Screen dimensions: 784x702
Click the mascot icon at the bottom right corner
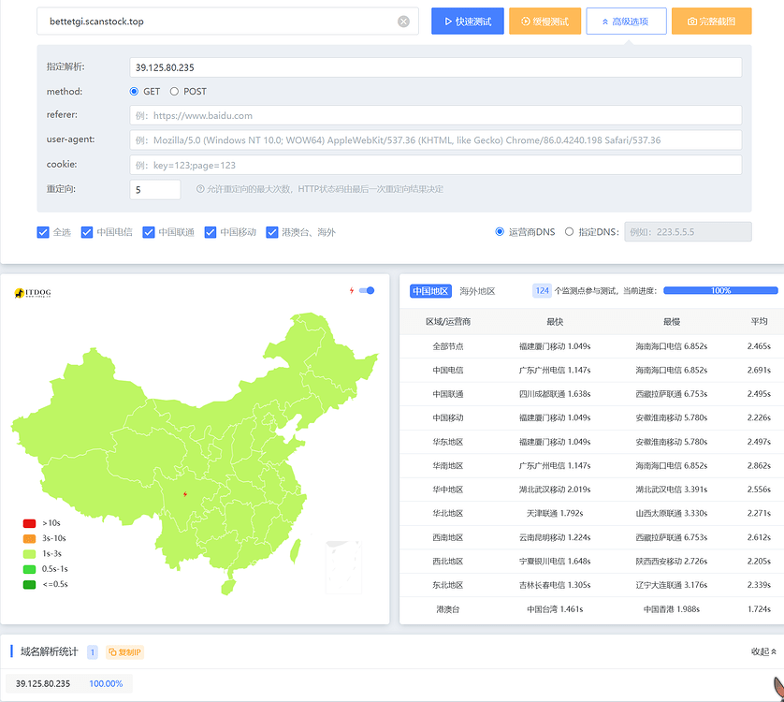pos(777,687)
